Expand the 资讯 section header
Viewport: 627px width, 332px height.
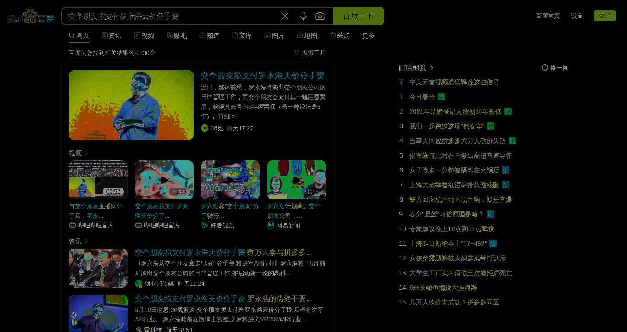pos(78,241)
